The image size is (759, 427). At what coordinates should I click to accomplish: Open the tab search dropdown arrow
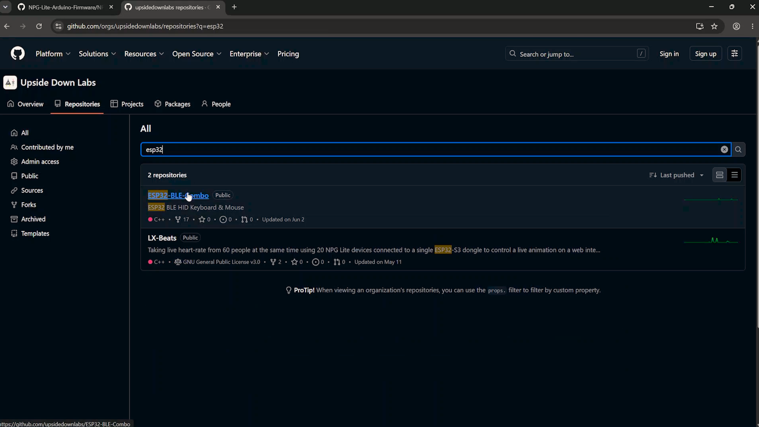[5, 7]
